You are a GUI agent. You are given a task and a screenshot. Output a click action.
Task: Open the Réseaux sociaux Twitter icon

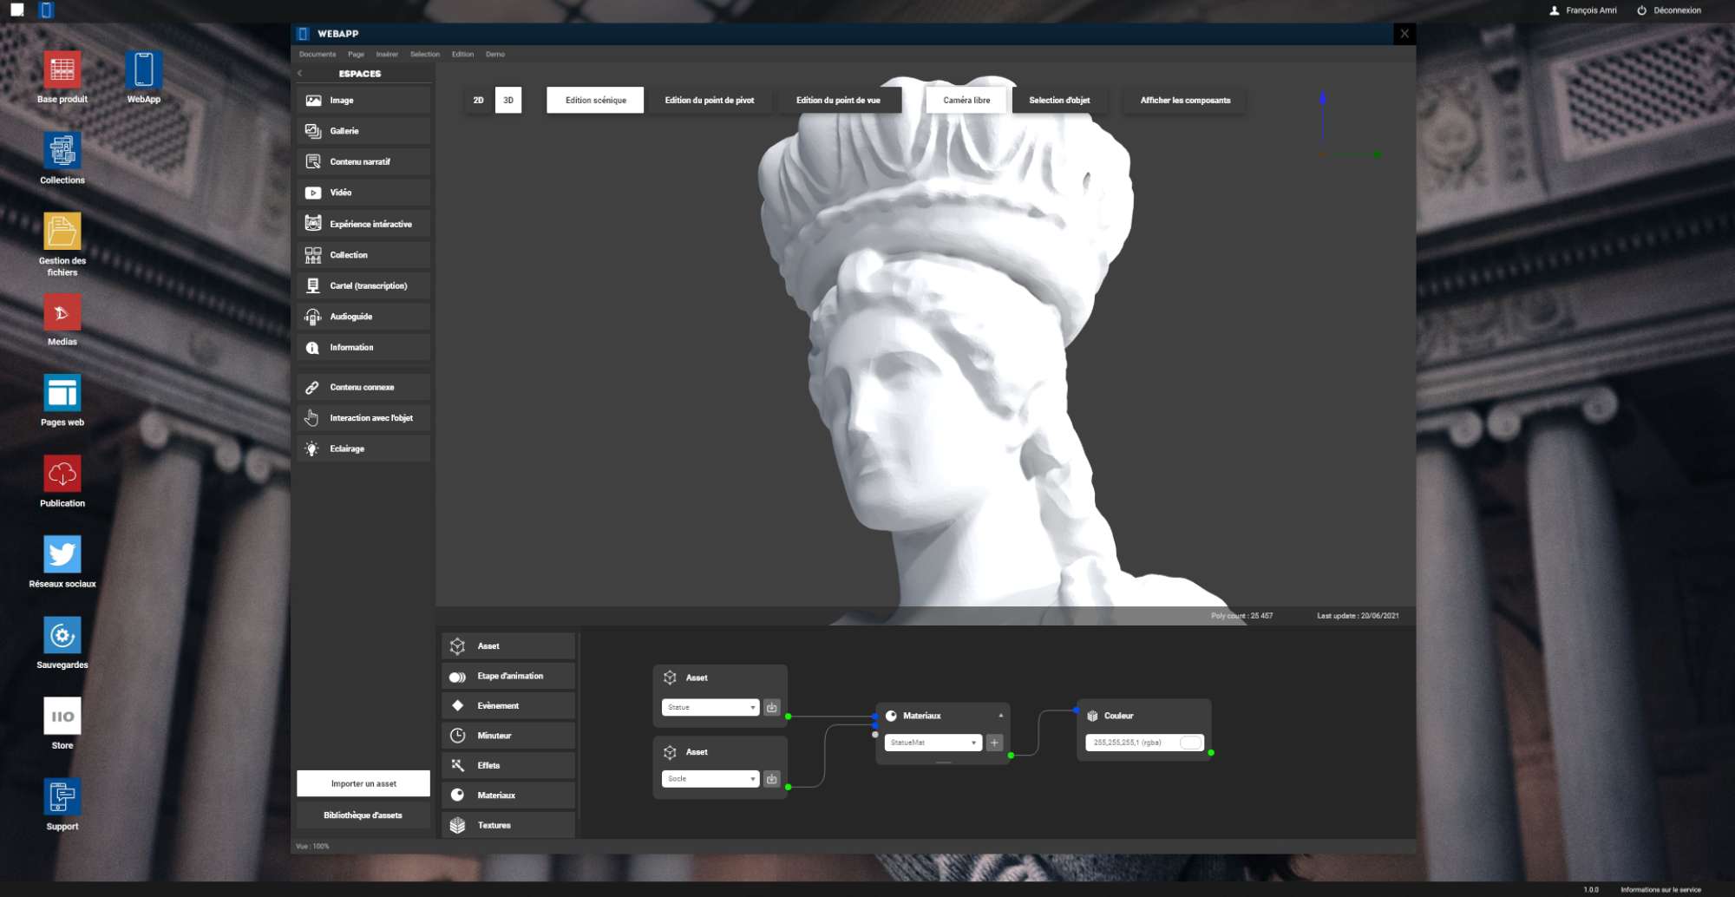62,555
